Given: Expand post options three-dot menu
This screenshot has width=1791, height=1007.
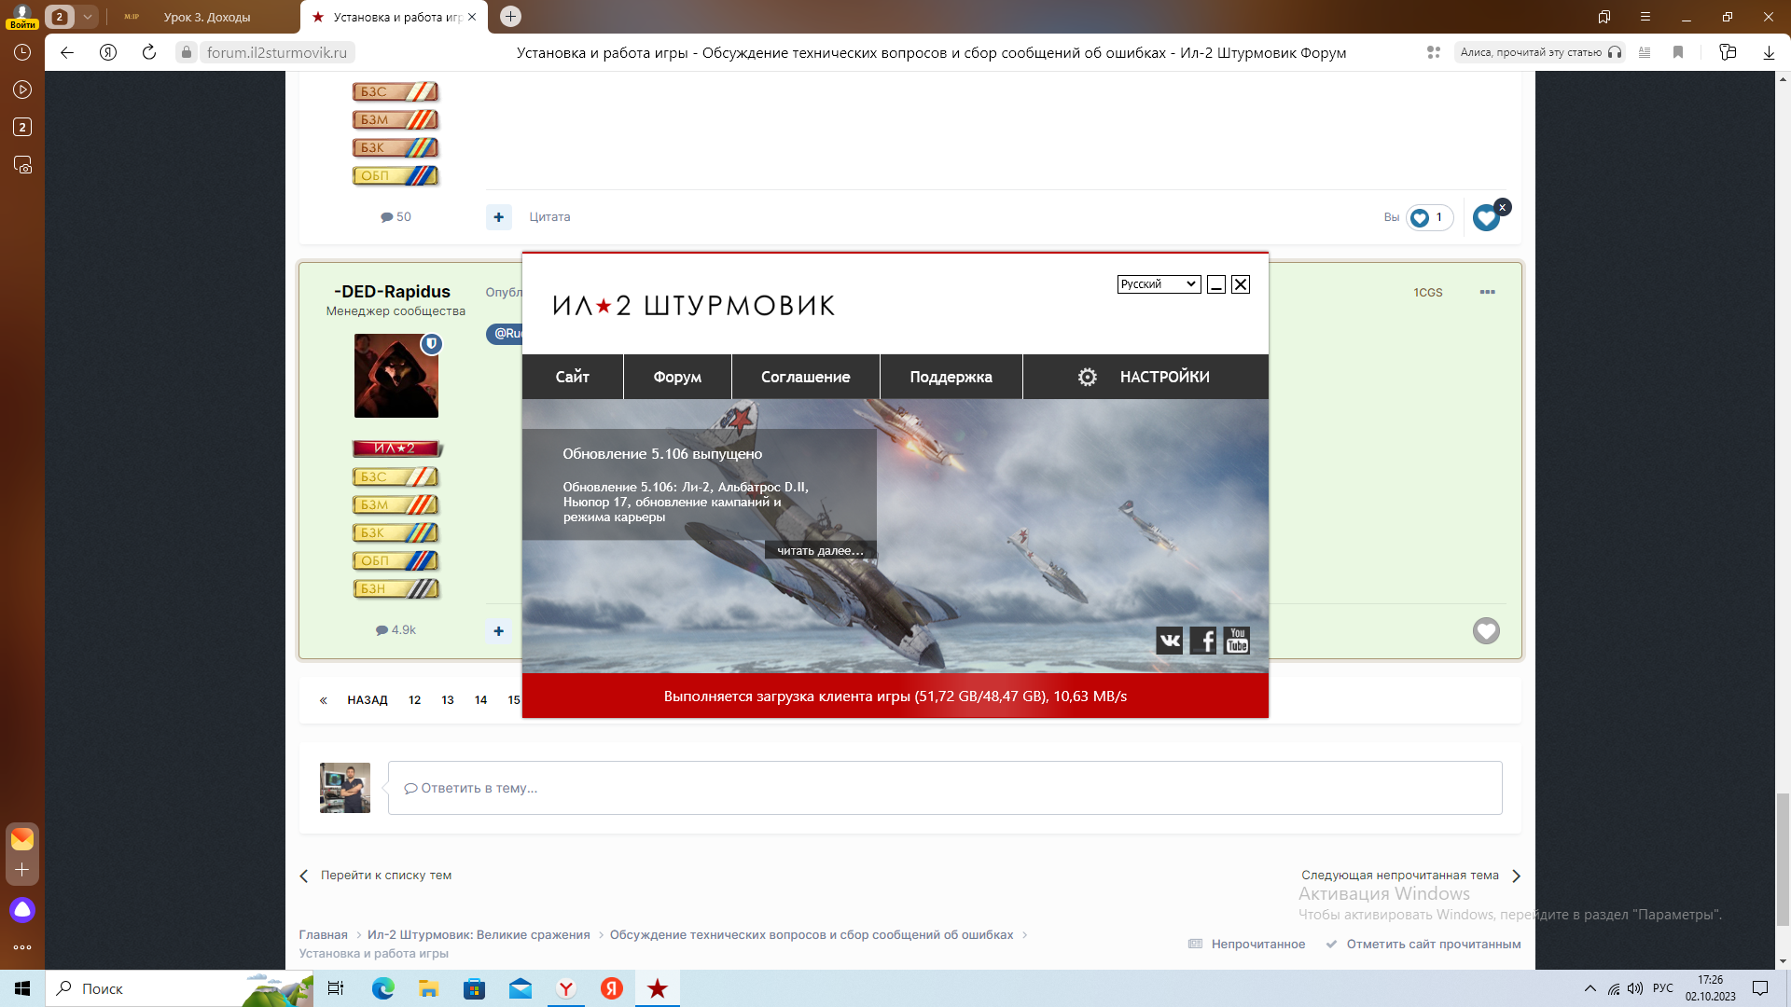Looking at the screenshot, I should pyautogui.click(x=1487, y=292).
